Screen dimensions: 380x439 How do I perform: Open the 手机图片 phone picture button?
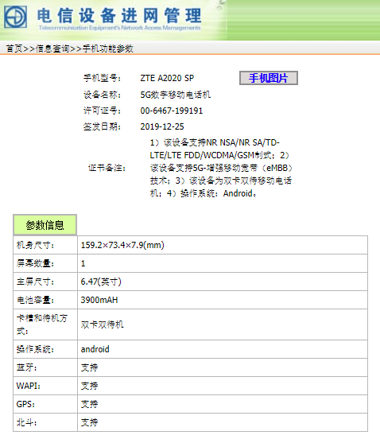coord(269,78)
